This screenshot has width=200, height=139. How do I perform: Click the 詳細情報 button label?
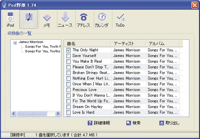(x=102, y=123)
